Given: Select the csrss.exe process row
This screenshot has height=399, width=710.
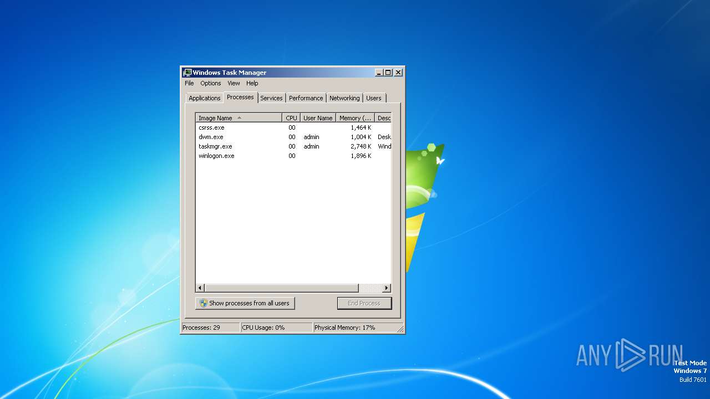Looking at the screenshot, I should [293, 127].
